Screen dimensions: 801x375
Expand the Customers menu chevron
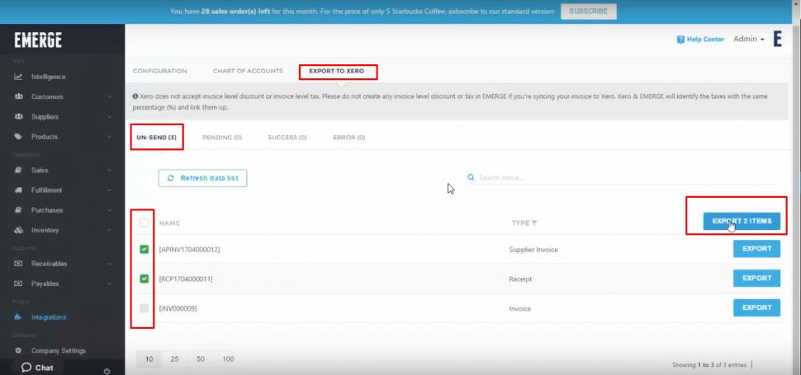pyautogui.click(x=109, y=96)
